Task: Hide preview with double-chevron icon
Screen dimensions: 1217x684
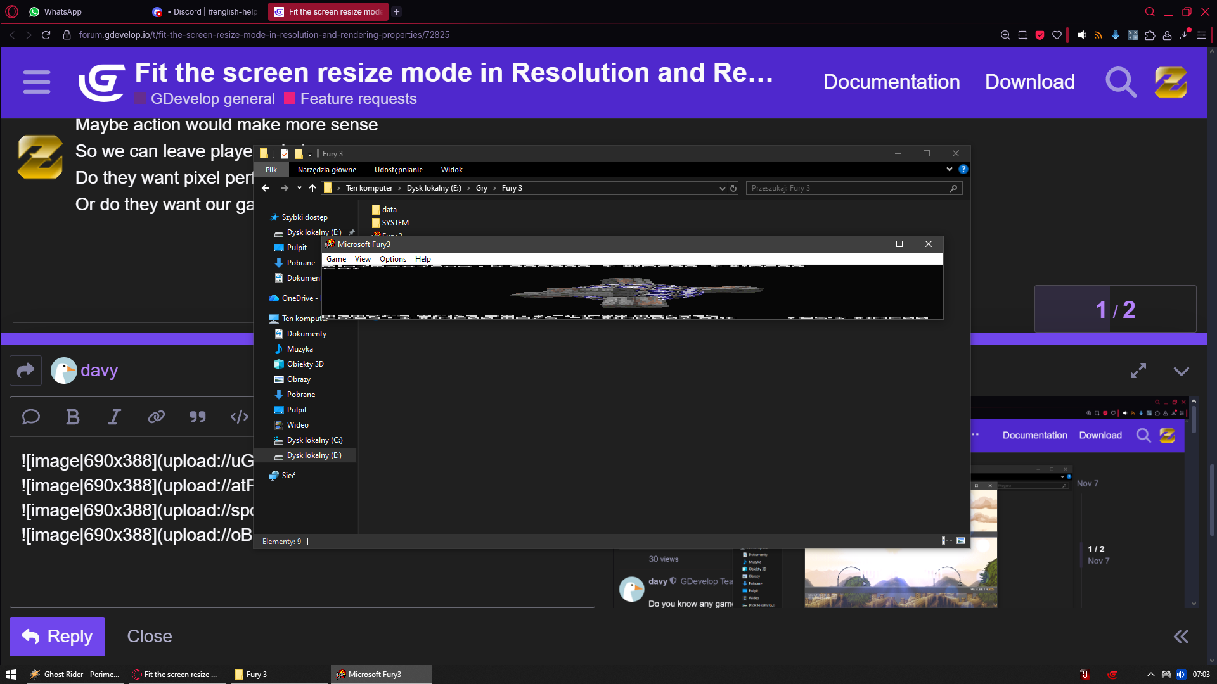Action: click(x=1180, y=636)
